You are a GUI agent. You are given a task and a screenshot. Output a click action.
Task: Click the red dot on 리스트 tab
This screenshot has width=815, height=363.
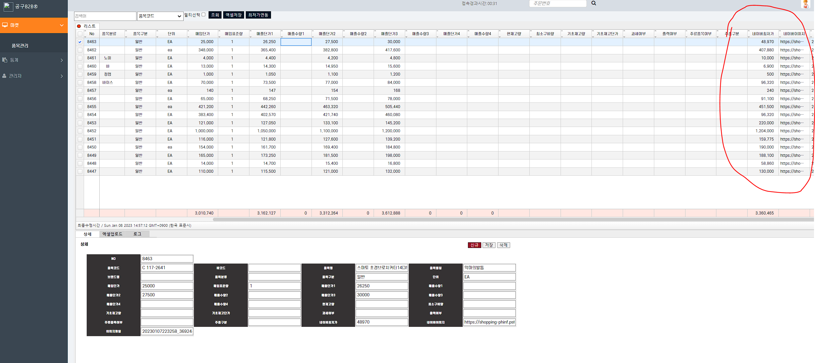coord(79,26)
